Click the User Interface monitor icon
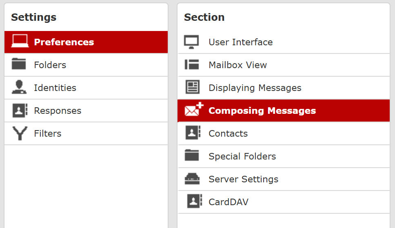 [x=191, y=42]
